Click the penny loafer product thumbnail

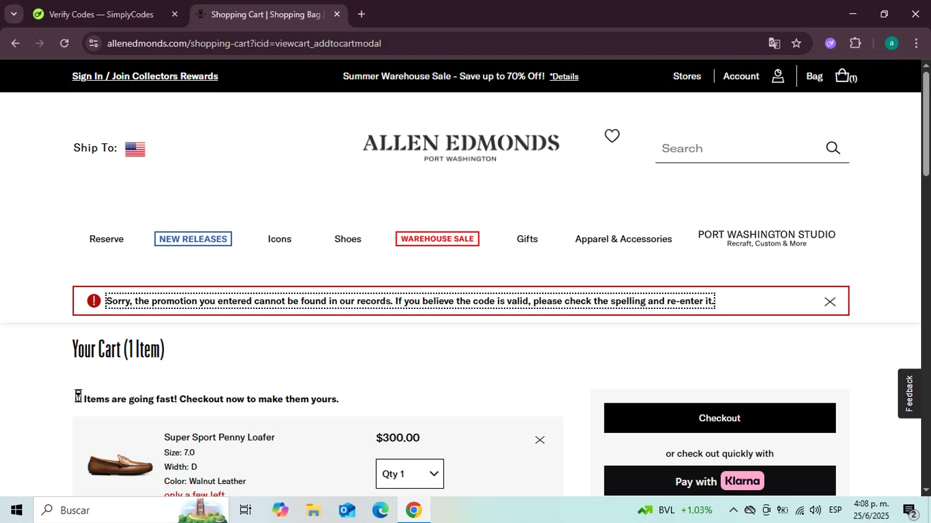click(x=120, y=465)
